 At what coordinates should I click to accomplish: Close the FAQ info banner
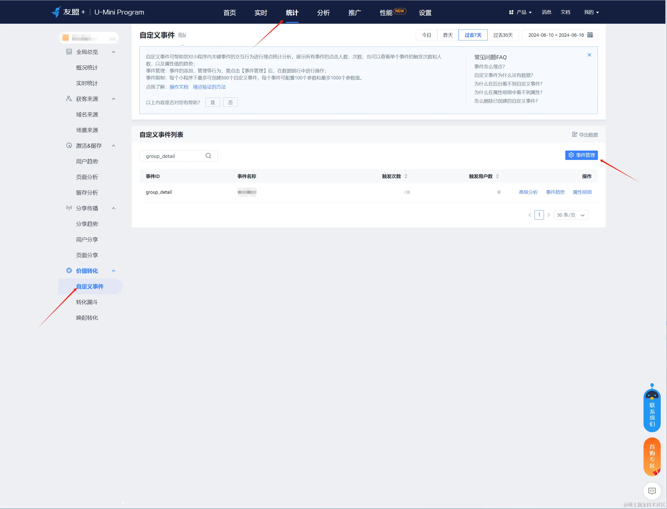click(589, 55)
